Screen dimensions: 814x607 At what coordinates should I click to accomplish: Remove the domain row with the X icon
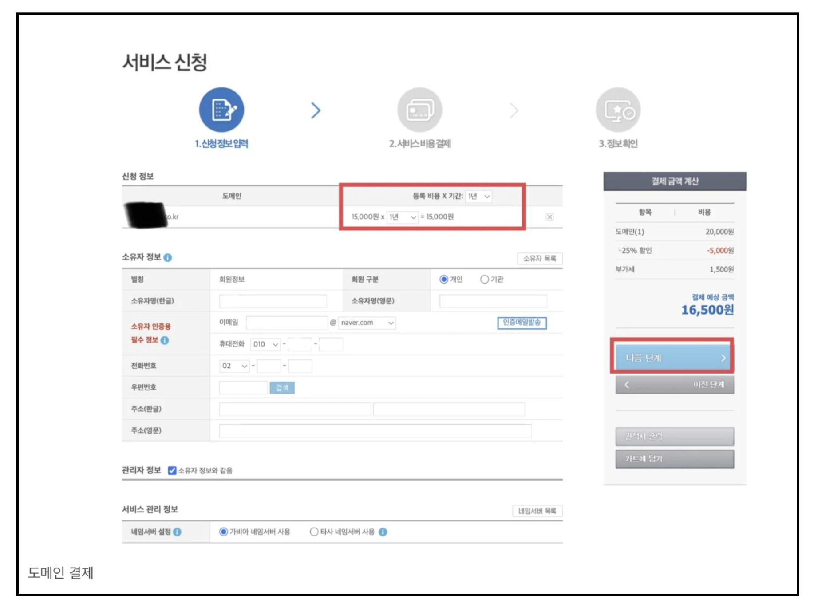pyautogui.click(x=549, y=217)
